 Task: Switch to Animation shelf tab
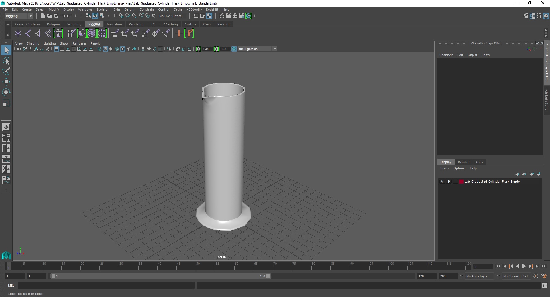coord(114,24)
